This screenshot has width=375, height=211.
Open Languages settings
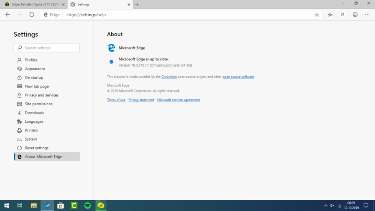pos(47,122)
